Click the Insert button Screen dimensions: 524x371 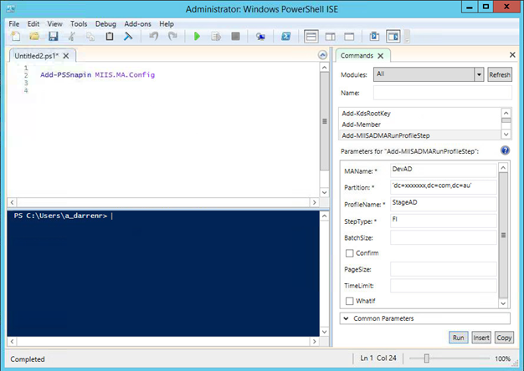[480, 338]
